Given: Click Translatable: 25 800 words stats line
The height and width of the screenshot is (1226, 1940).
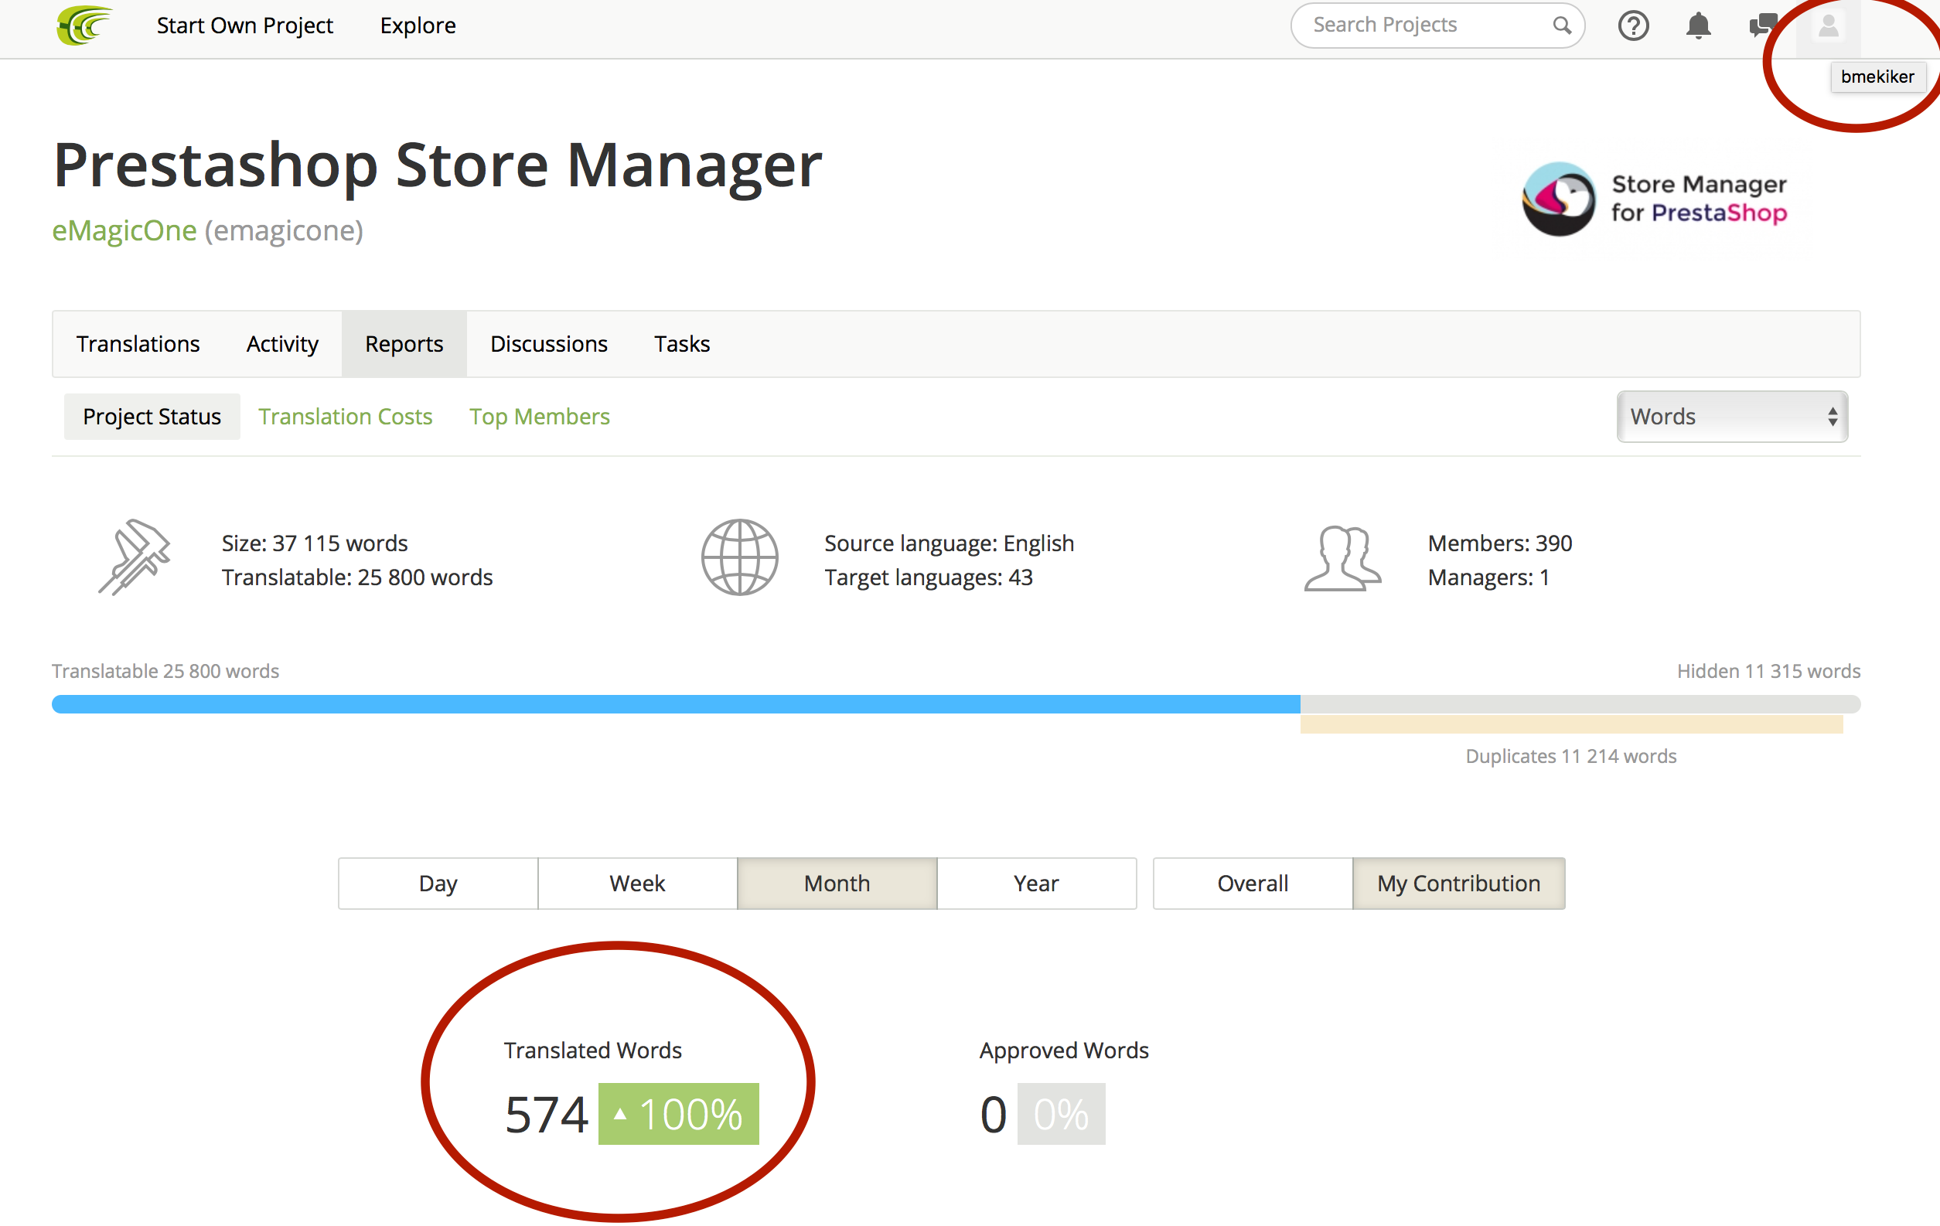Looking at the screenshot, I should (357, 577).
